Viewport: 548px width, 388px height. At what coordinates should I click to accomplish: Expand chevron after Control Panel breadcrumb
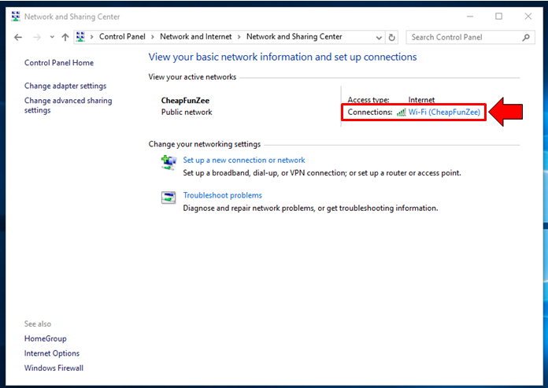point(153,37)
